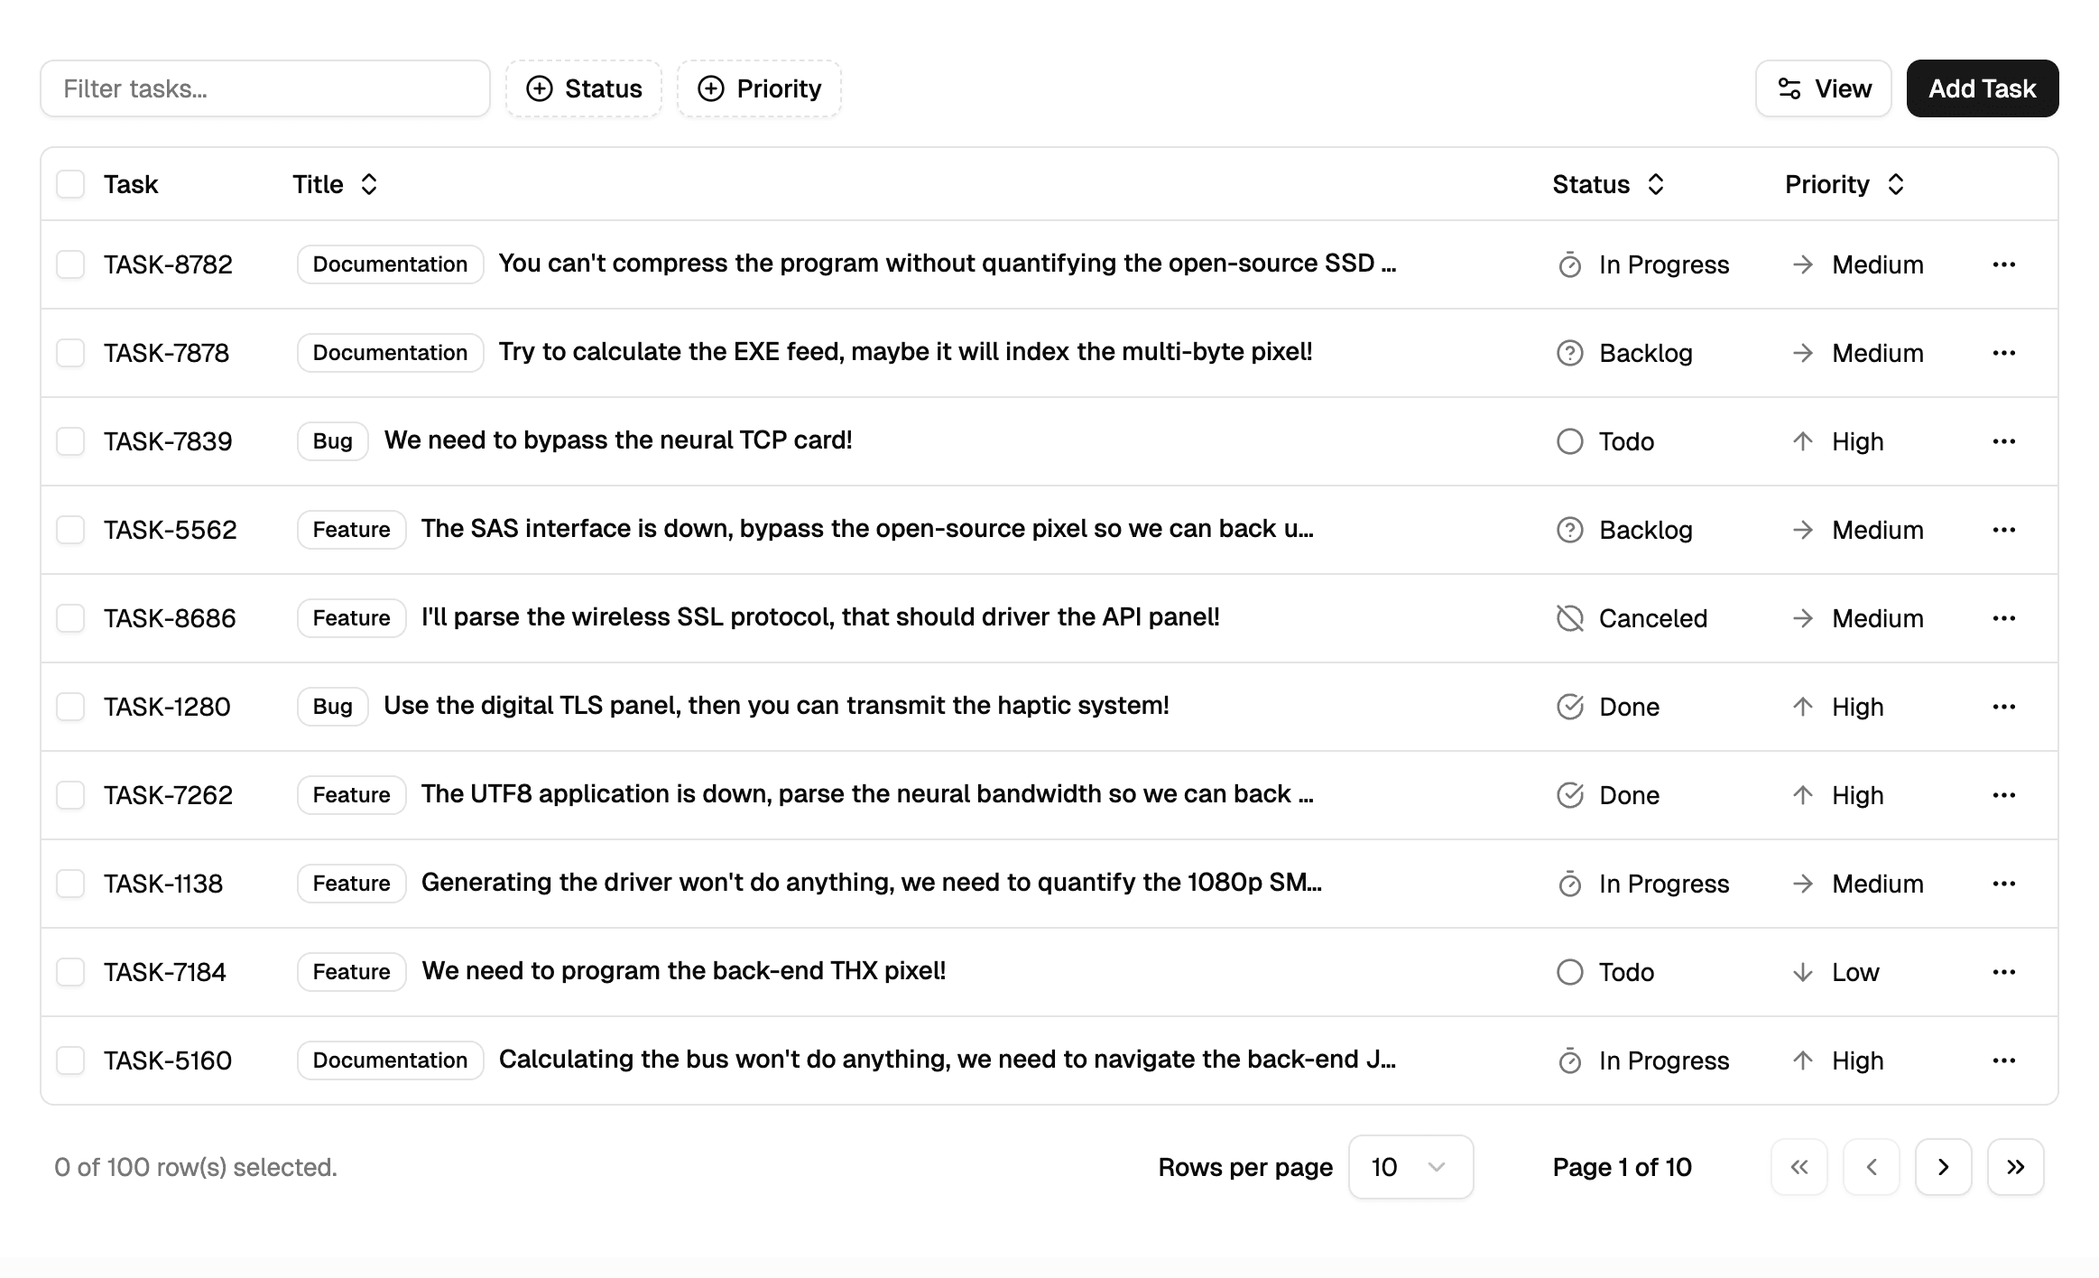Click the Low priority arrow on TASK-7184
Screen dimensions: 2099x1278
[x=1802, y=972]
